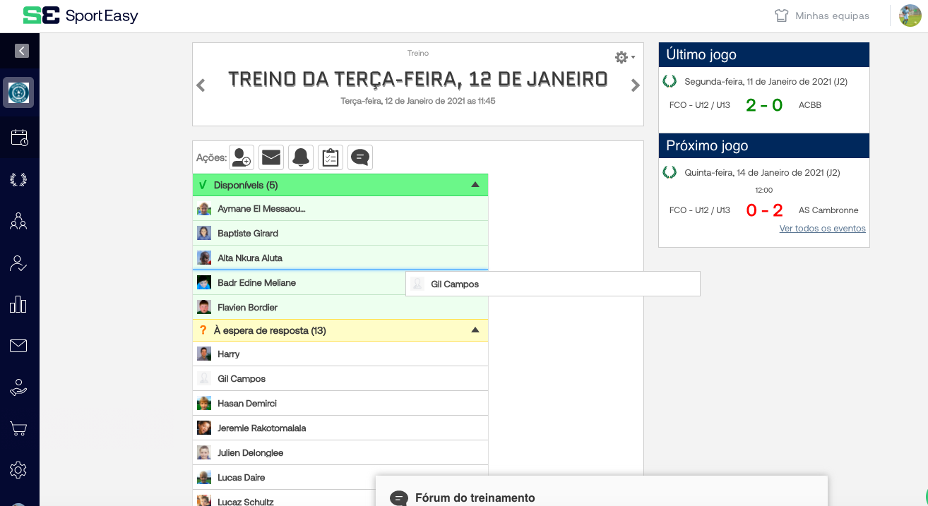Open the event settings gear dropdown
This screenshot has height=506, width=928.
(x=624, y=57)
